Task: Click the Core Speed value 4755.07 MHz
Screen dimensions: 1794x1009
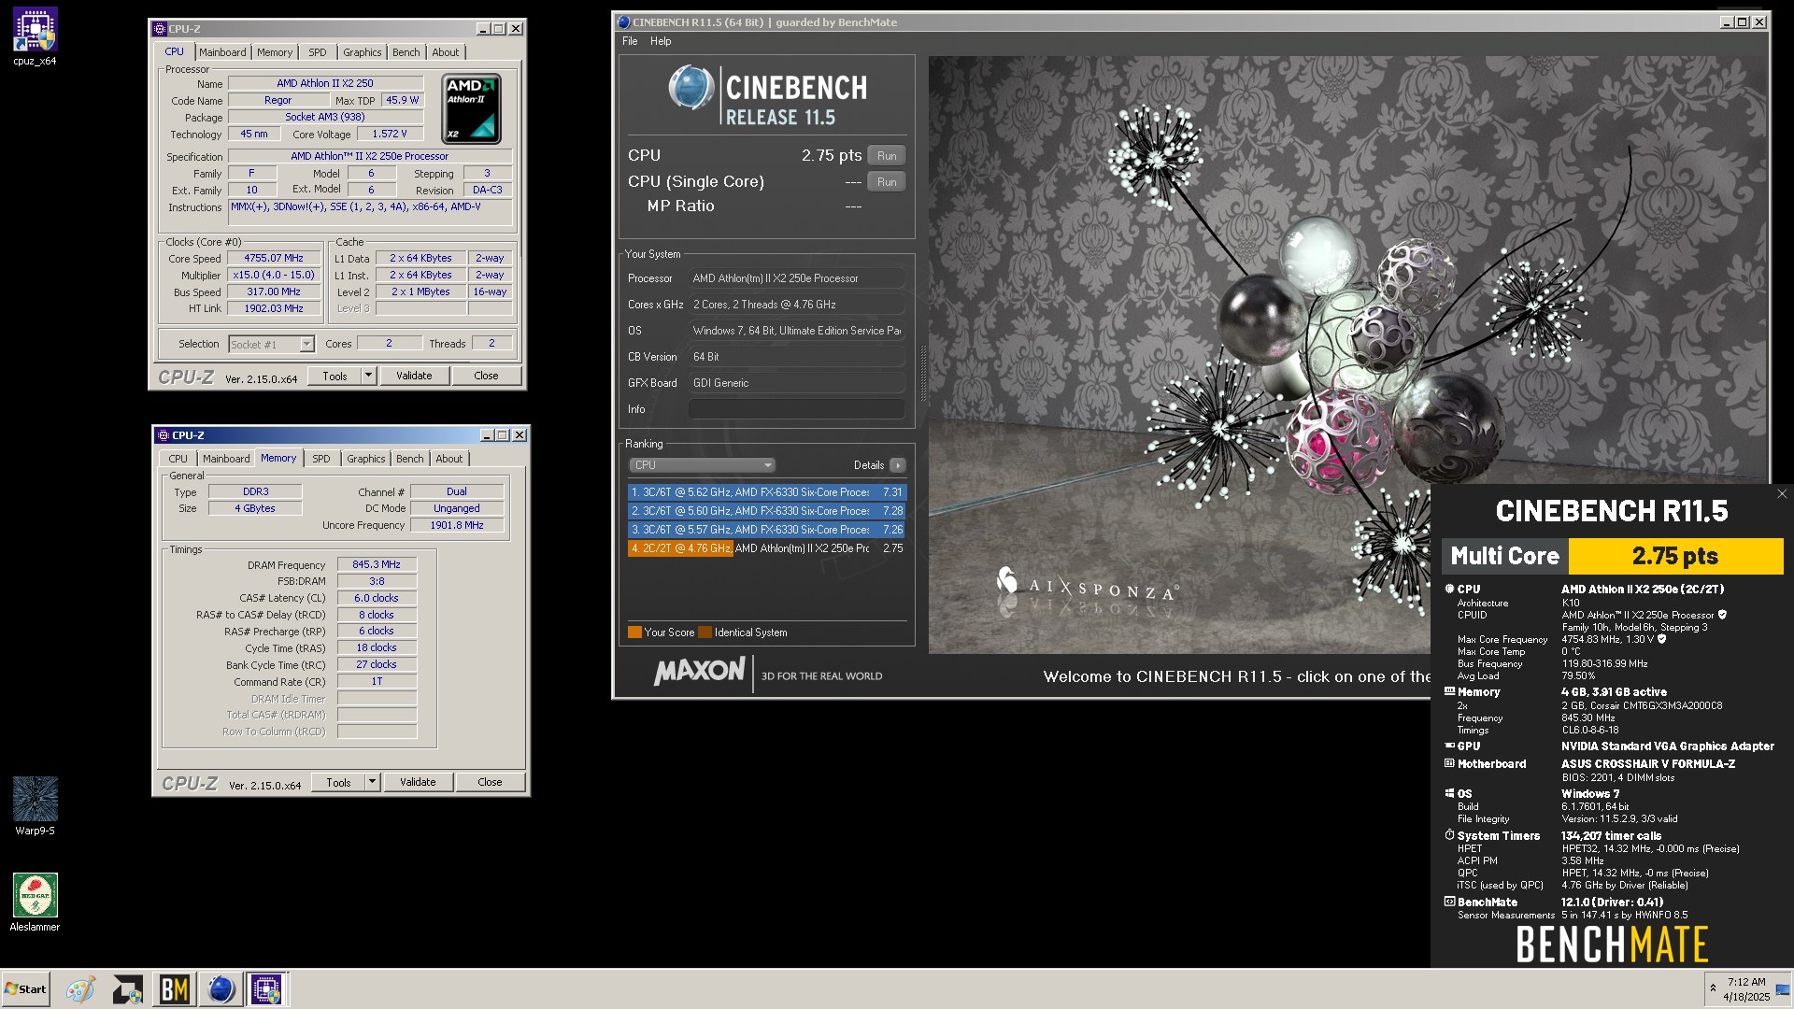Action: [274, 258]
